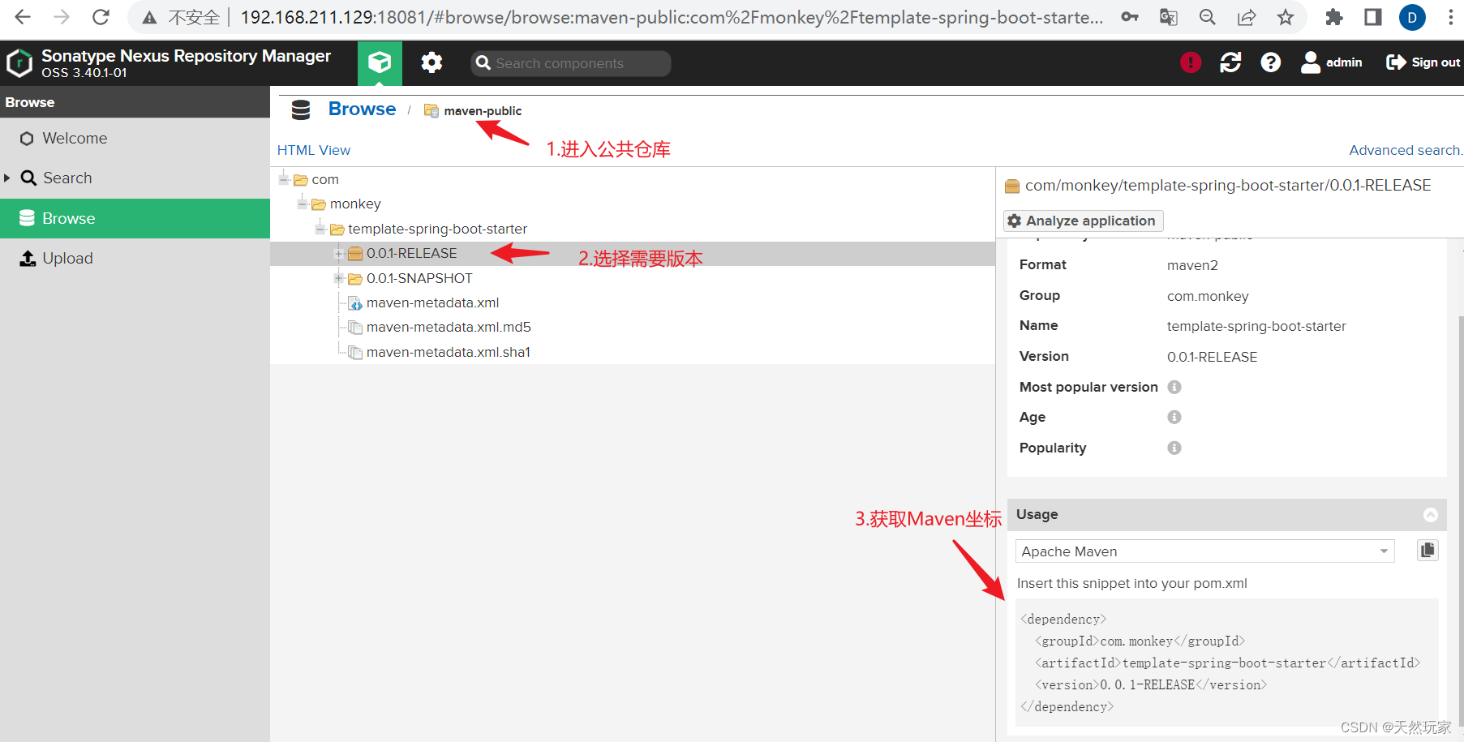
Task: Open the Advanced search link
Action: pos(1406,150)
